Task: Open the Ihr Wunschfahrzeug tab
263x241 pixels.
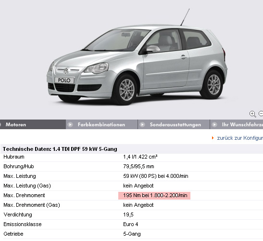Action: (x=237, y=124)
